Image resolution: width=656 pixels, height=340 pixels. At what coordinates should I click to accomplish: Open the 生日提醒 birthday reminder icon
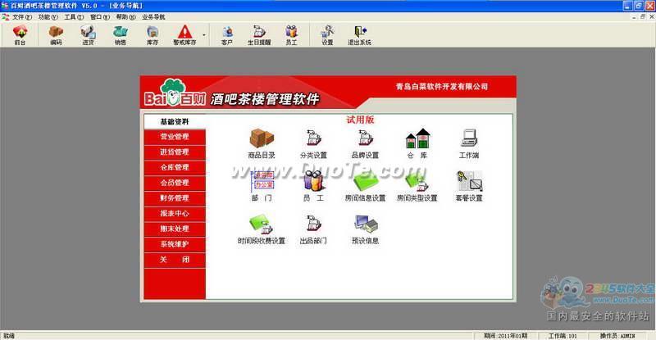[259, 35]
